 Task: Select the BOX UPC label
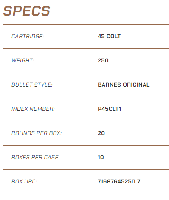pyautogui.click(x=24, y=182)
